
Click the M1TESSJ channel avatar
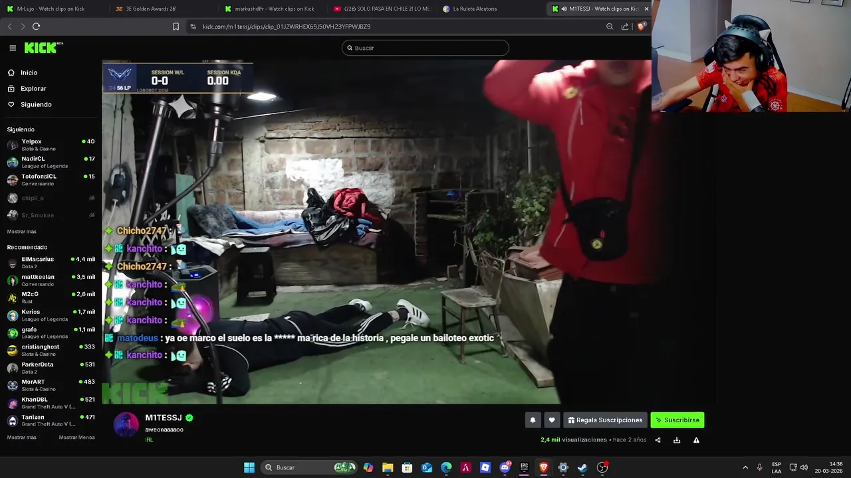[x=126, y=424]
